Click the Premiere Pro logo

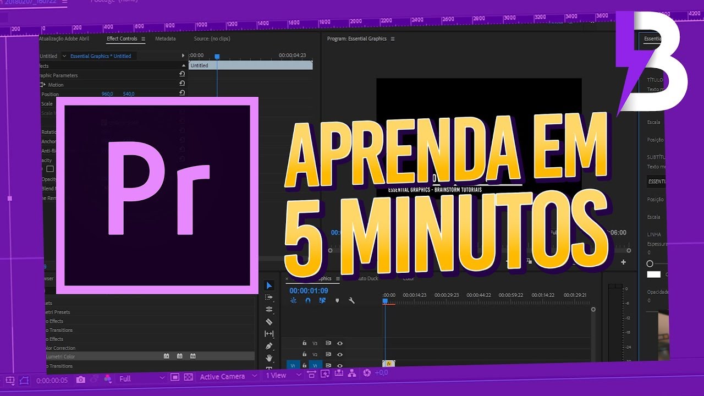(x=158, y=195)
